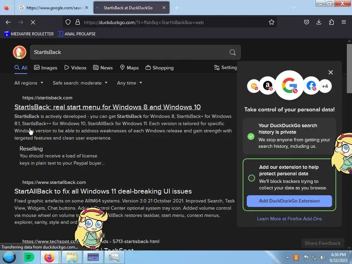The width and height of the screenshot is (352, 264).
Task: Open the card-window app in taskbar
Action: point(93,257)
